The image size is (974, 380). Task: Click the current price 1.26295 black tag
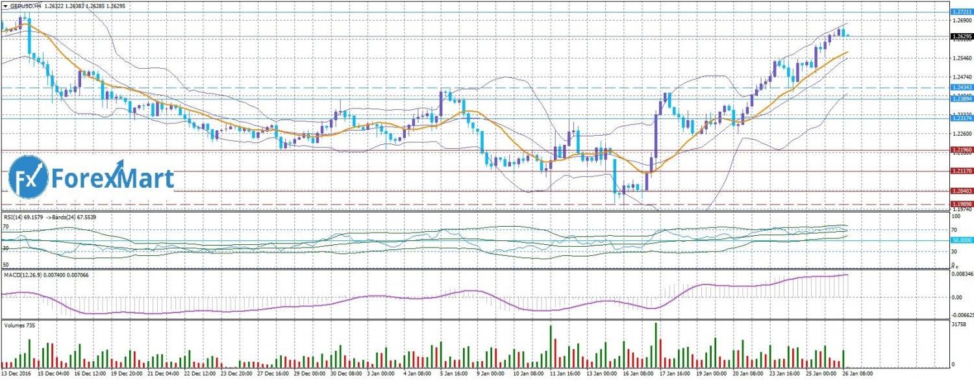[x=962, y=36]
